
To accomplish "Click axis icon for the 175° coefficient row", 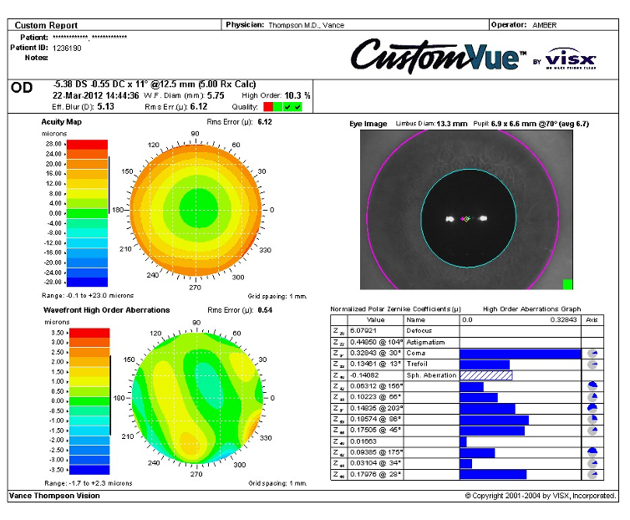I will (x=592, y=452).
